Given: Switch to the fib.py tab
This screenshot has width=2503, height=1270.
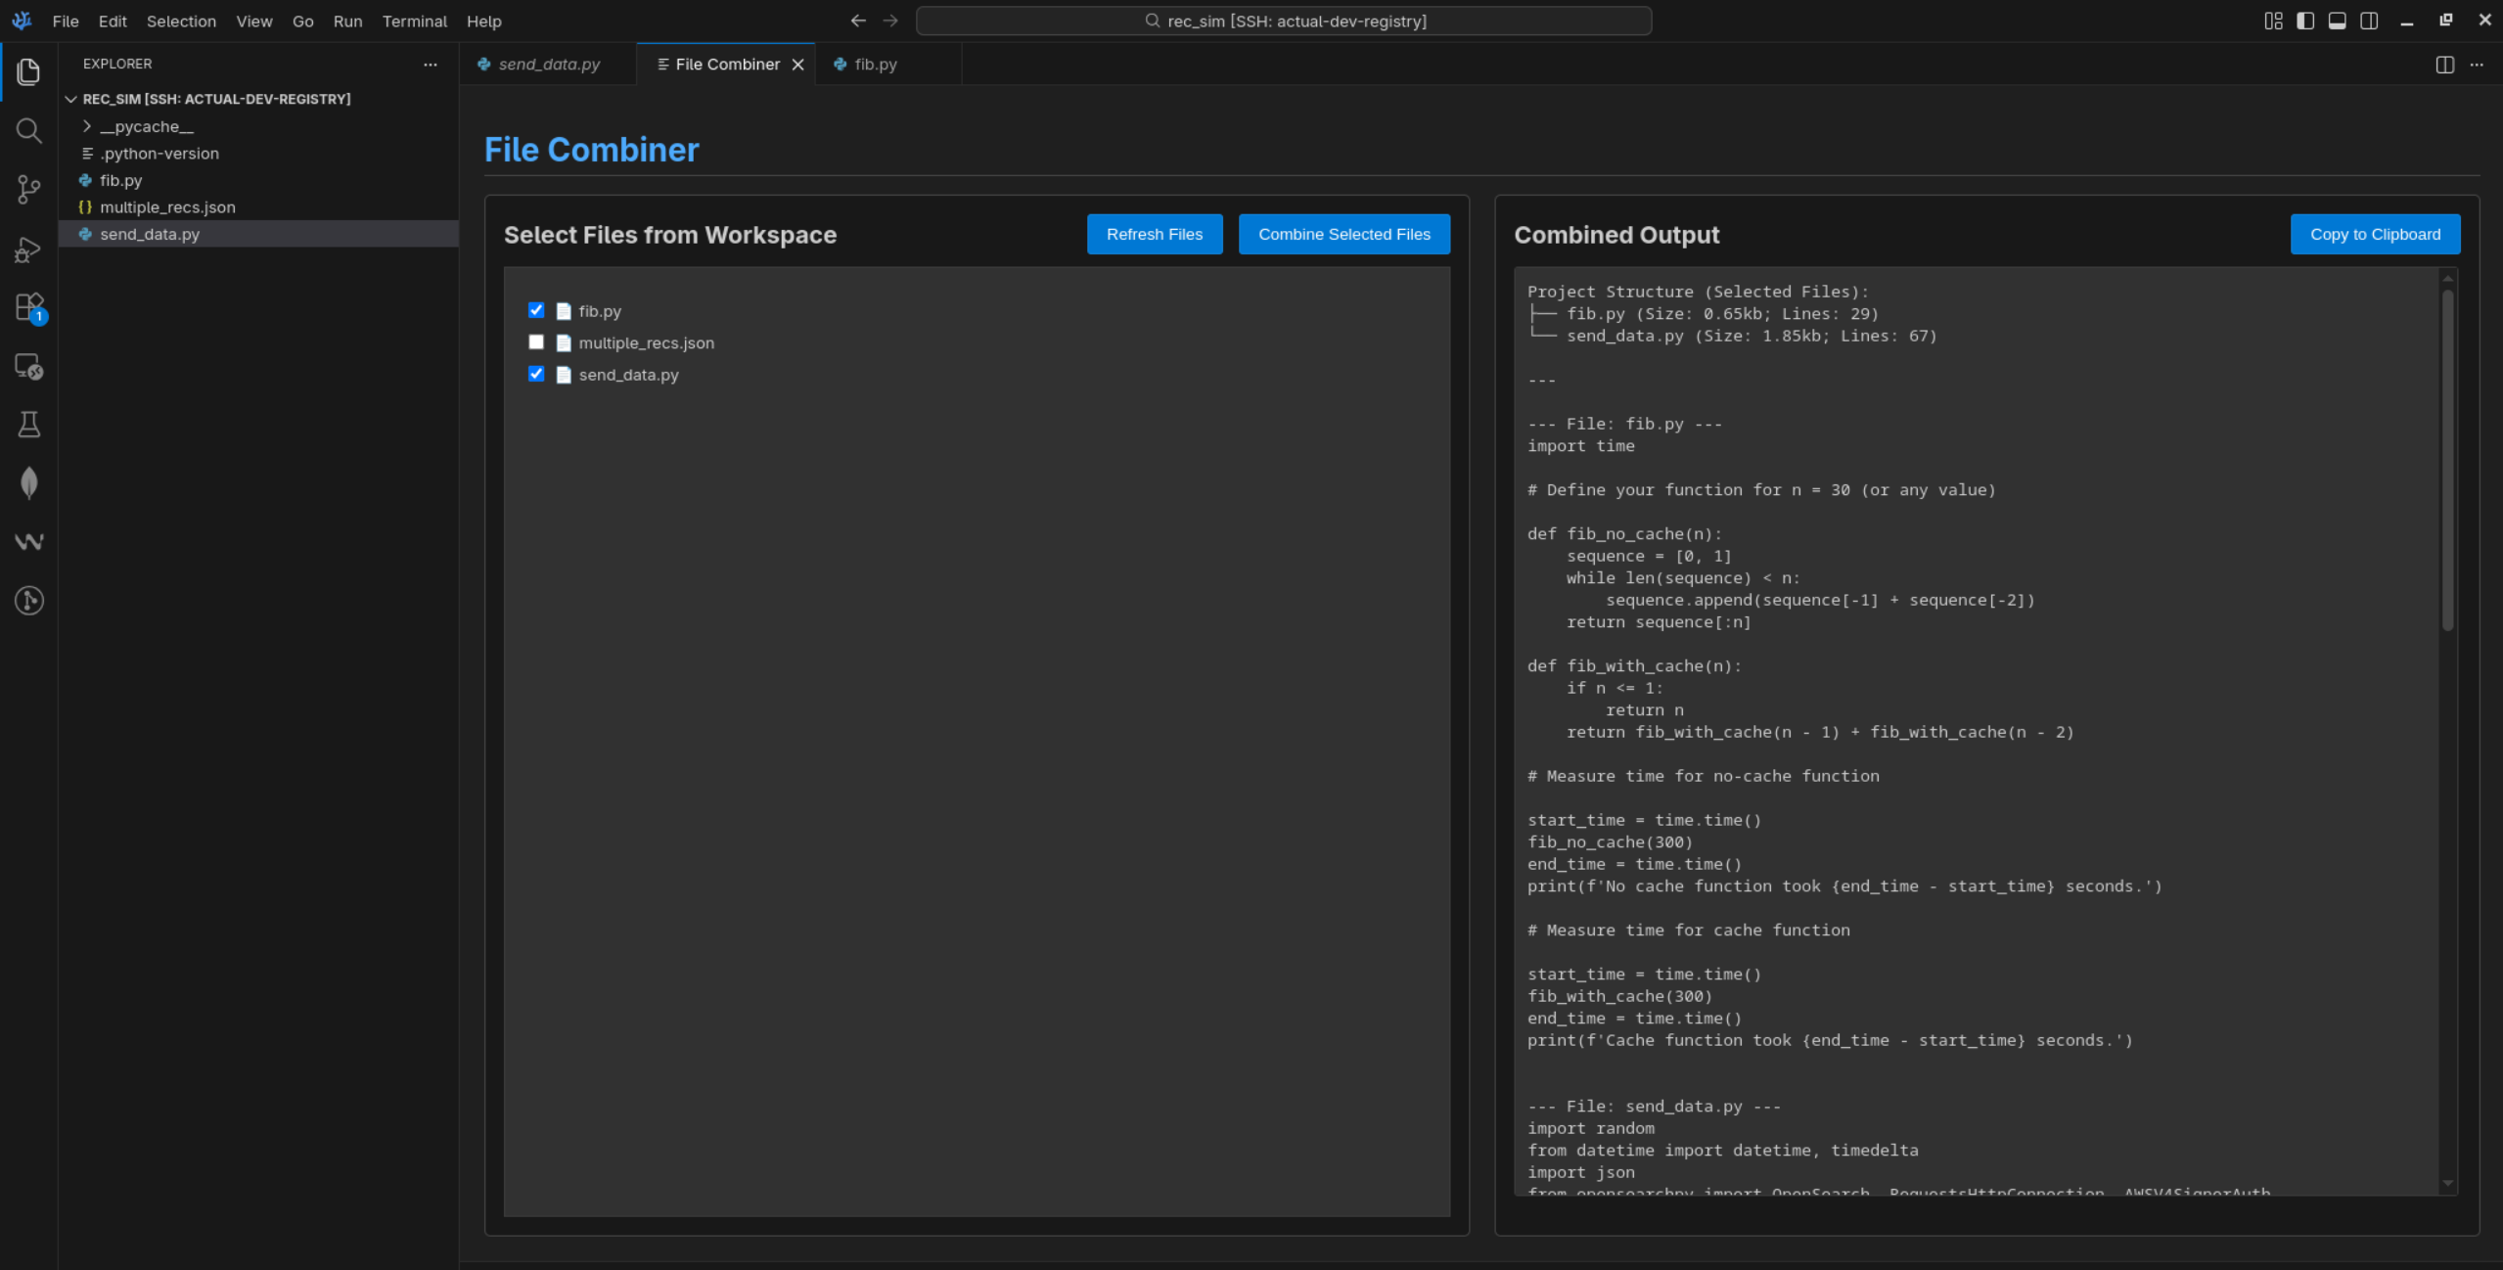Looking at the screenshot, I should (874, 65).
